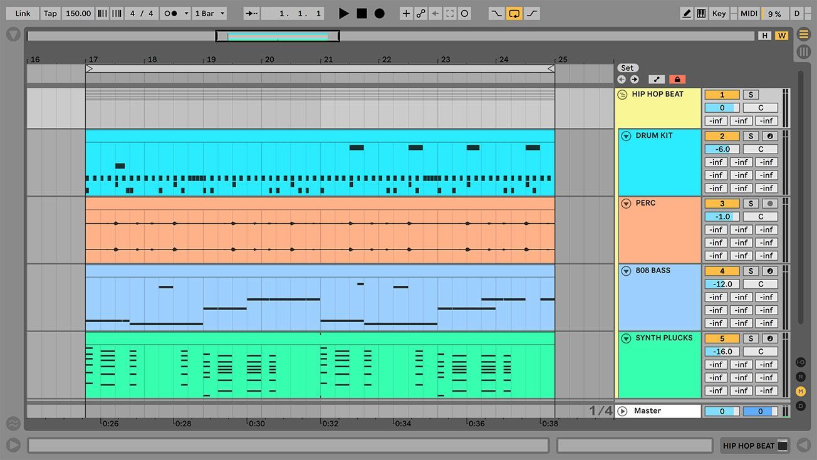817x460 pixels.
Task: Go to Next Locator arrow
Action: tap(634, 80)
